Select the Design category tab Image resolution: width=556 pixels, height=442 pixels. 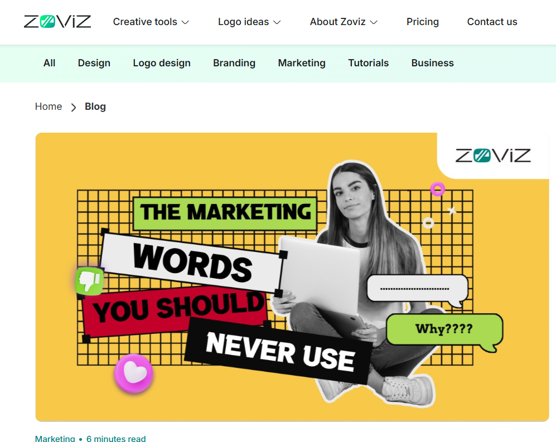coord(94,63)
